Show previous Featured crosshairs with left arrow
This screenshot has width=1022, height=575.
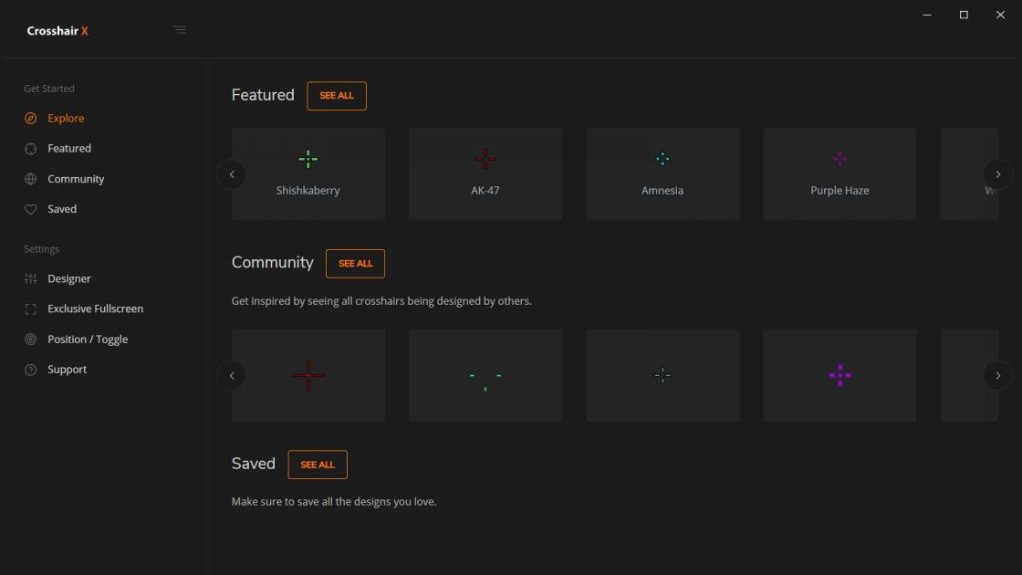coord(232,174)
